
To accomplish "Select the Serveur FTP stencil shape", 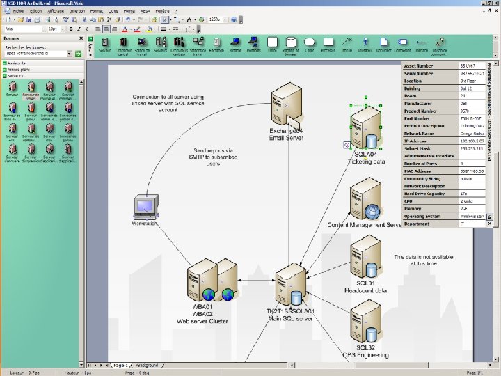I will tap(12, 132).
